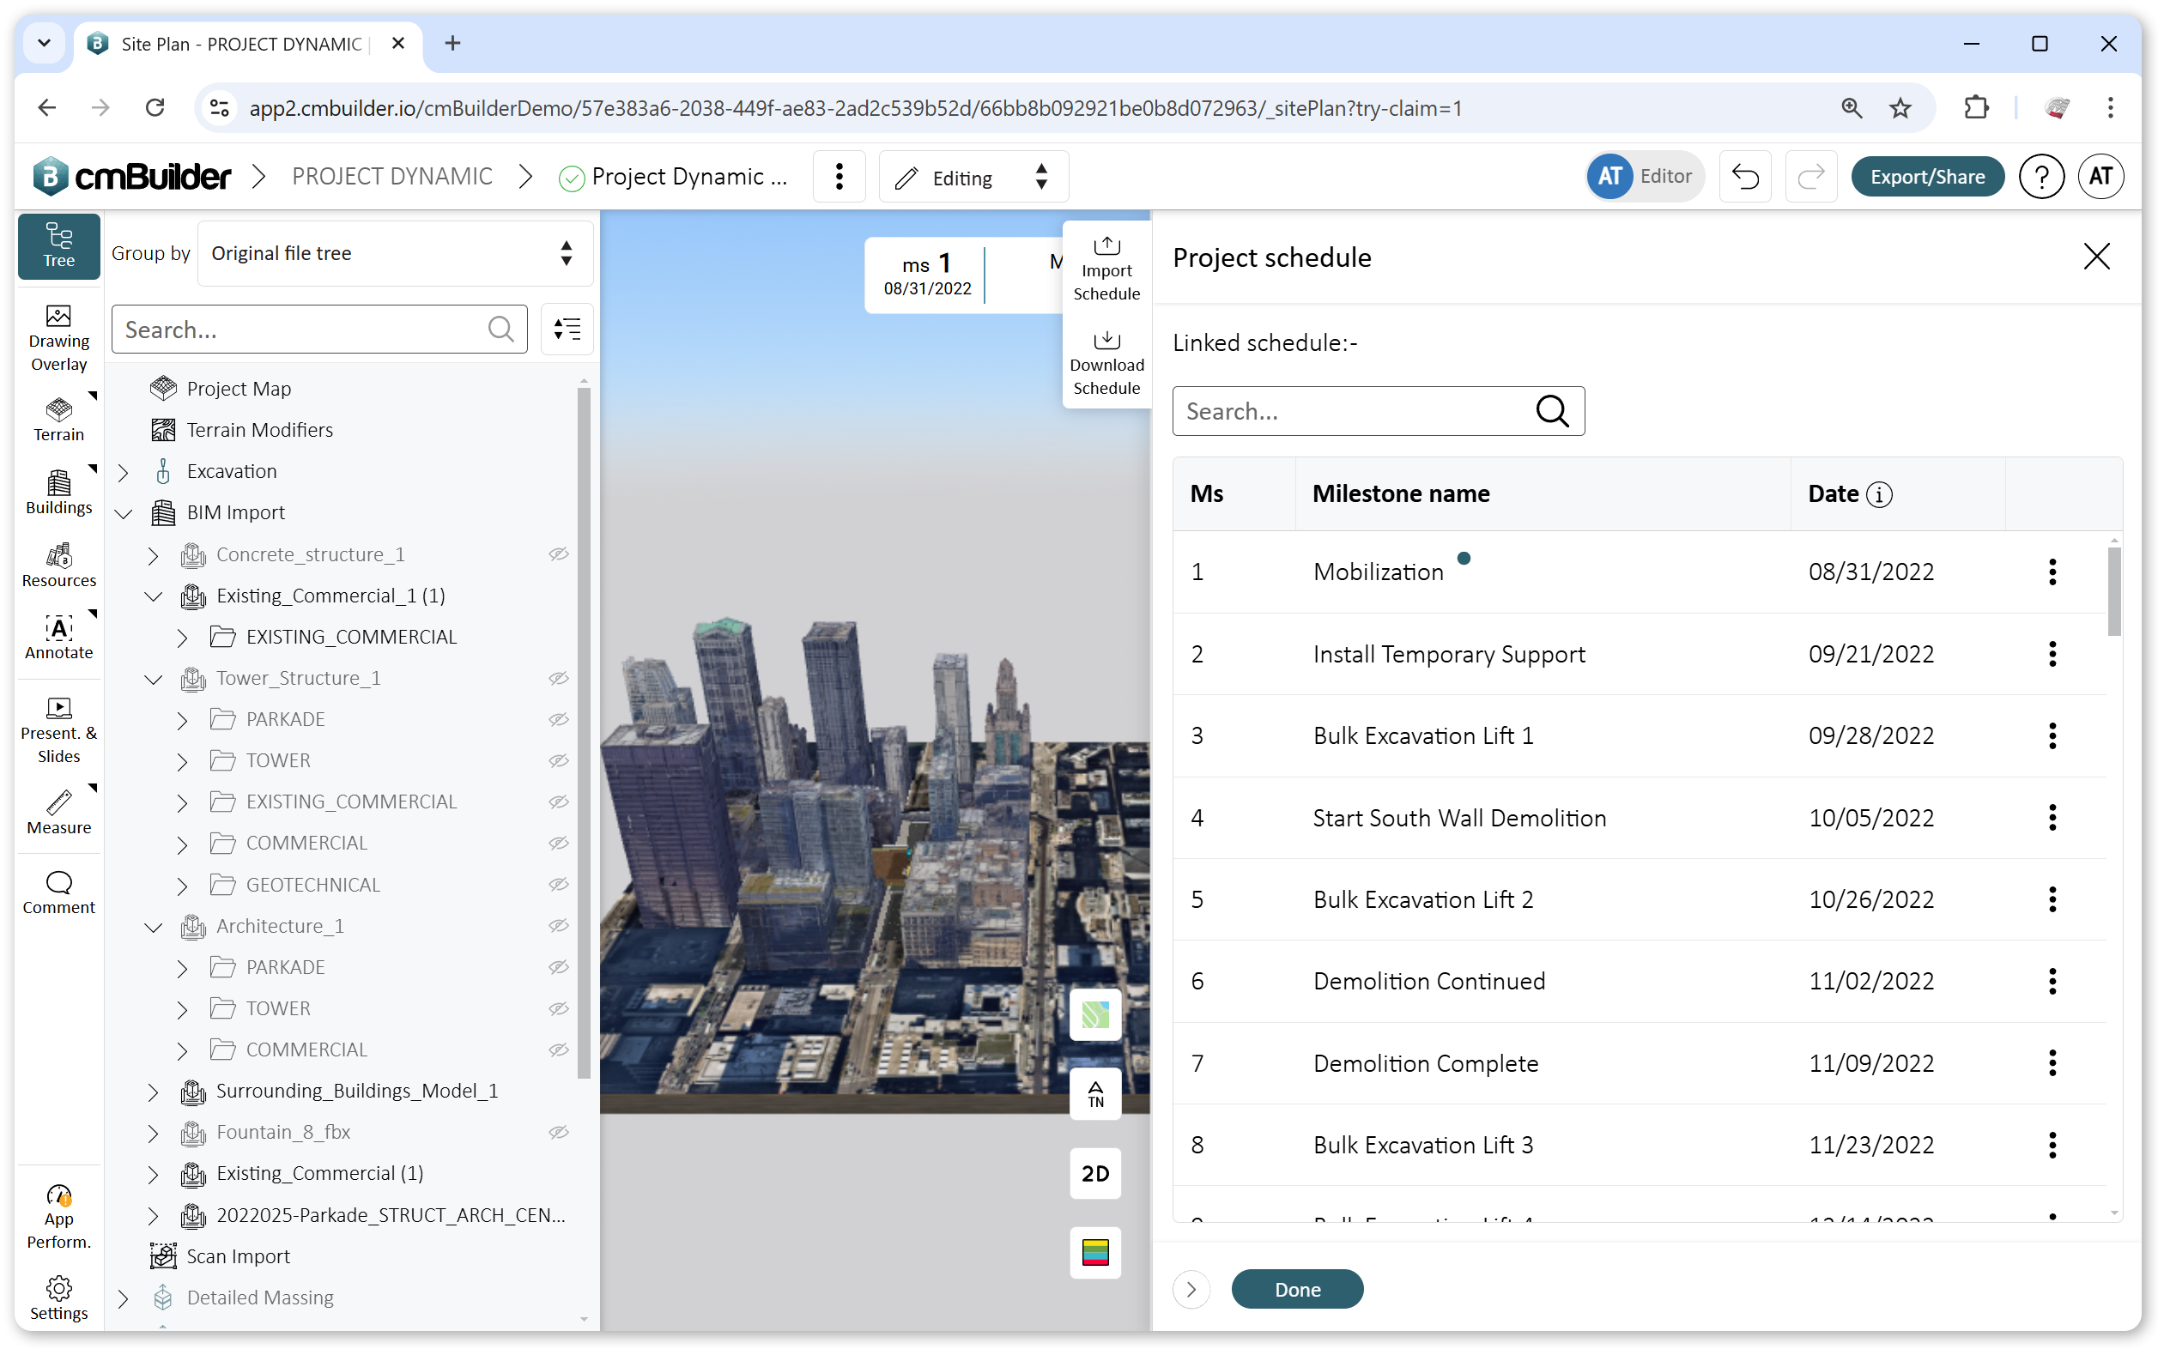Undo the last action
The height and width of the screenshot is (1349, 2158).
(x=1744, y=177)
